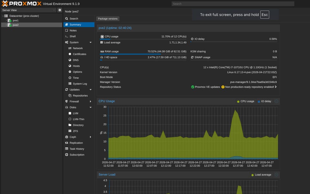Click the Server Load chart undo-zoom button
This screenshot has width=310, height=194.
click(x=276, y=175)
